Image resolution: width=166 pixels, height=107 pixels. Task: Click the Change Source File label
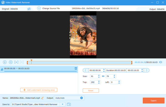click(51, 8)
